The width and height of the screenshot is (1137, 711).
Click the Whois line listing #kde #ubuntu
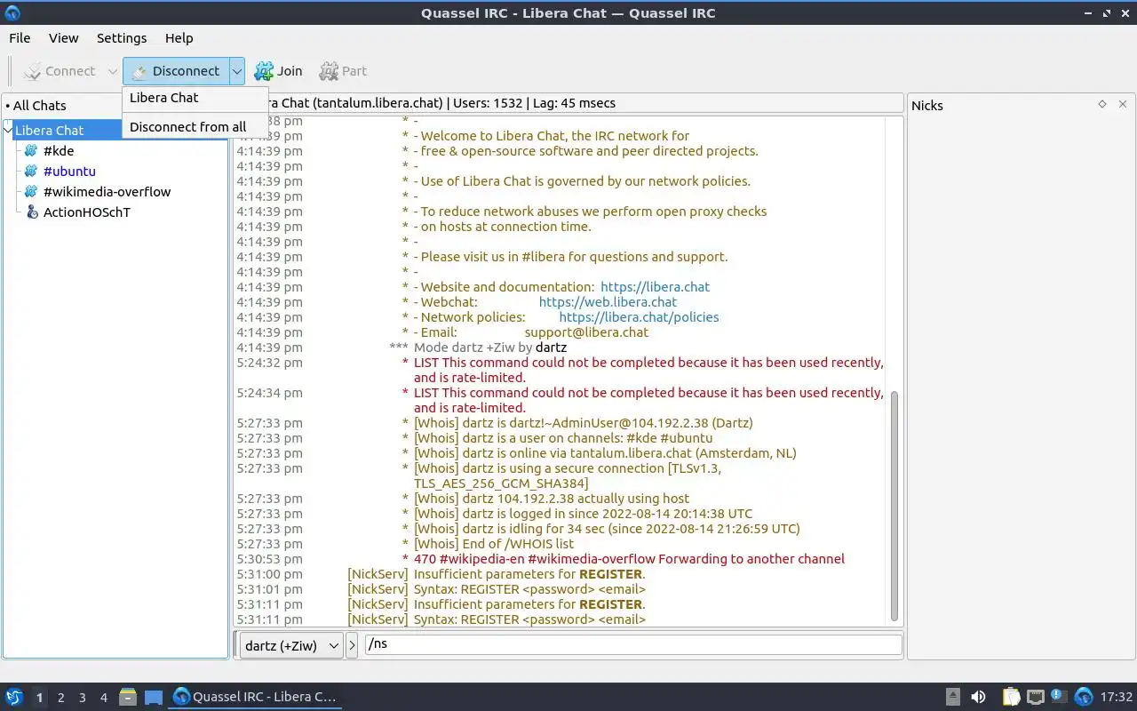click(x=563, y=438)
